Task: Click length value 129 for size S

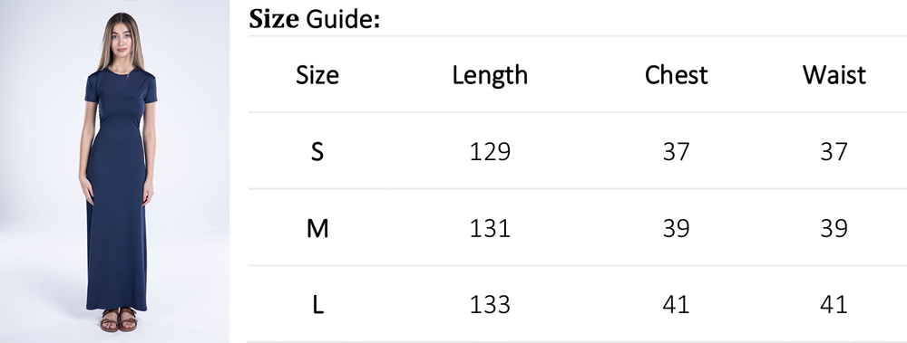Action: click(x=490, y=152)
